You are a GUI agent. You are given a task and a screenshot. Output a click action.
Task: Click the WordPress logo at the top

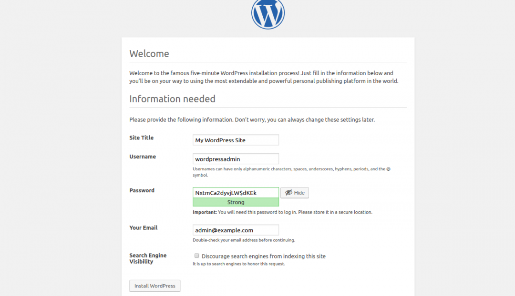tap(268, 13)
